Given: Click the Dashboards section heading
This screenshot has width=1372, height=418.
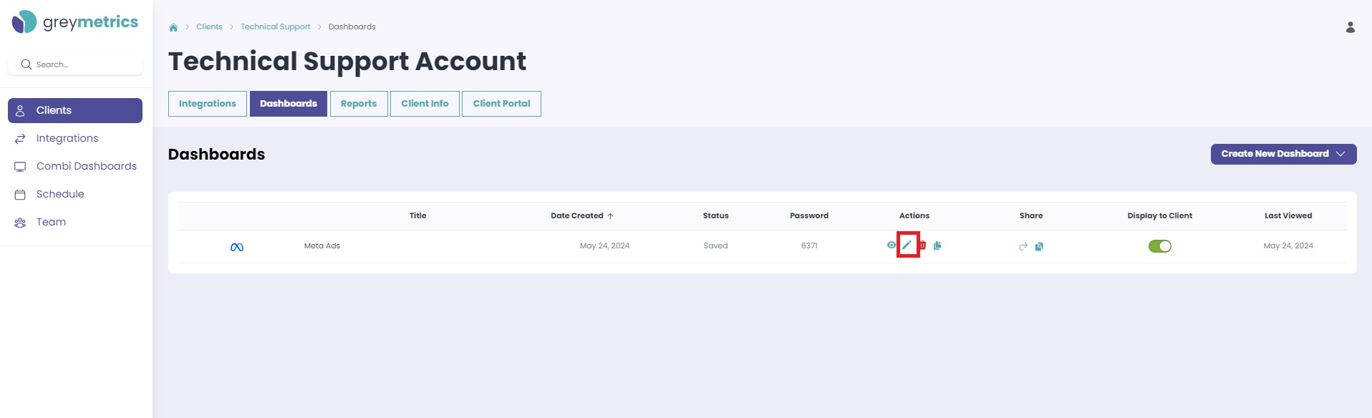Looking at the screenshot, I should coord(216,155).
